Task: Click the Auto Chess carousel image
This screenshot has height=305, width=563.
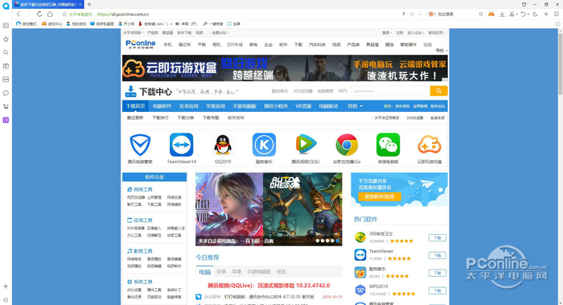Action: click(x=302, y=209)
